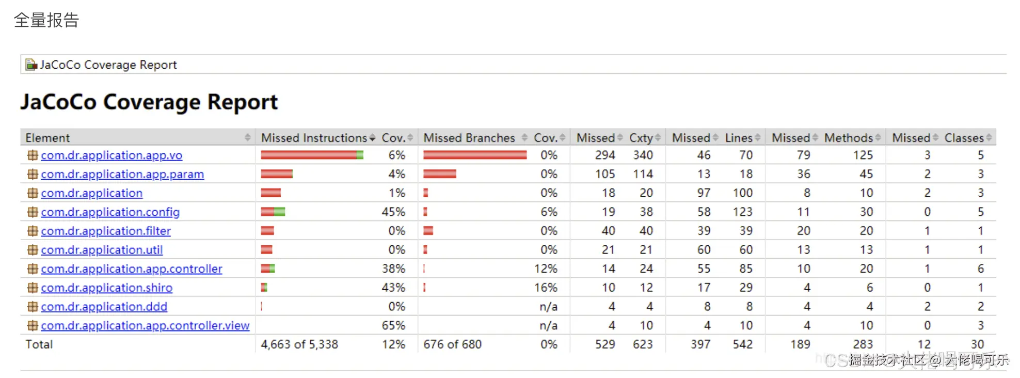Click package icon beside com.dr.application.util
This screenshot has width=1020, height=378.
coord(33,250)
